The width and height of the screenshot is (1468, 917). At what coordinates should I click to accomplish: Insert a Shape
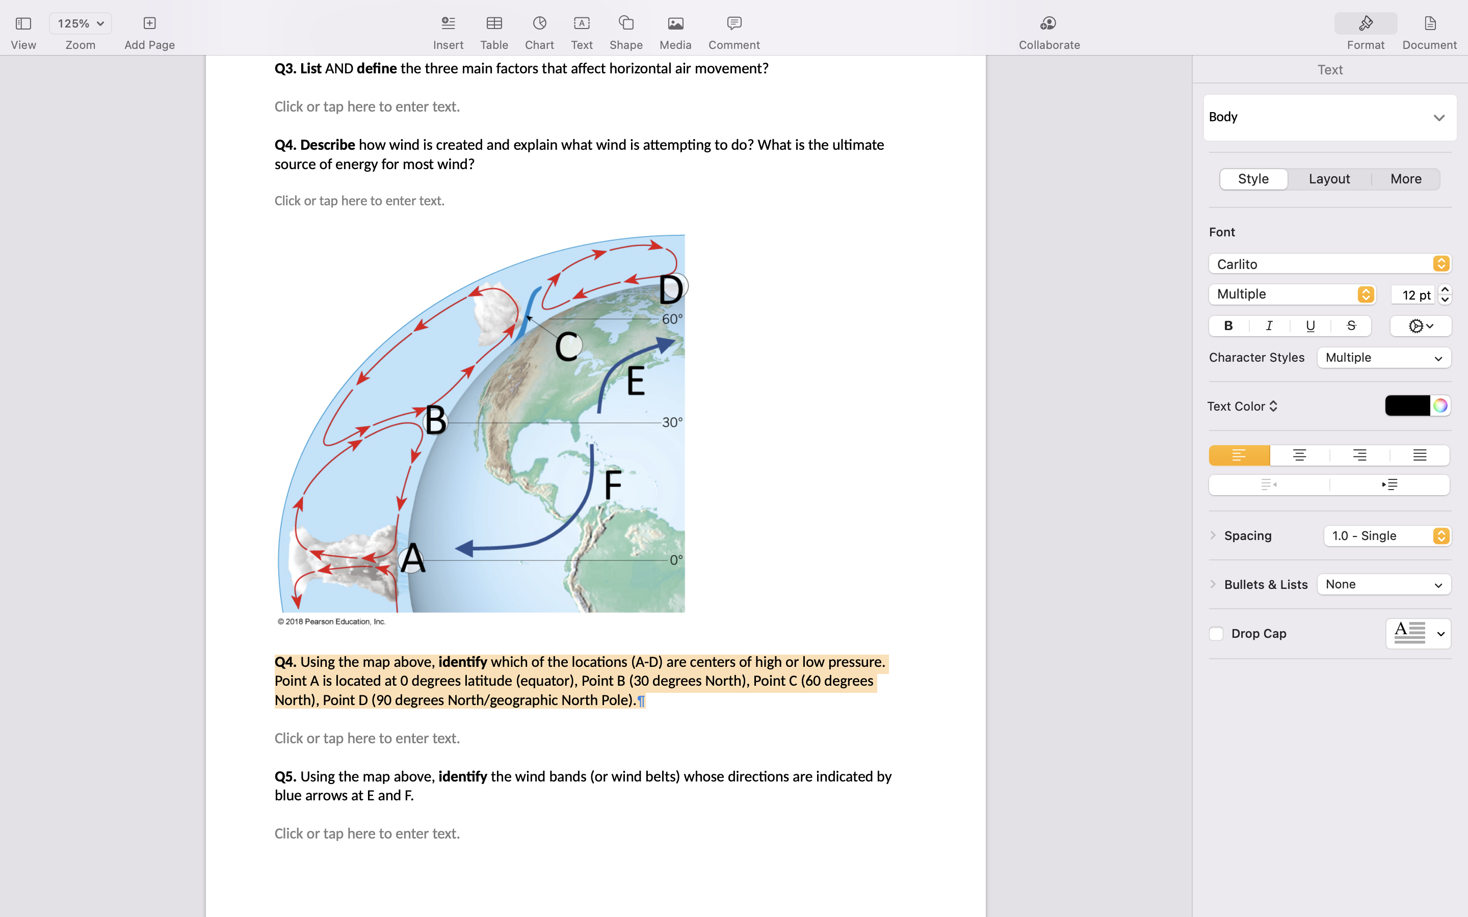[626, 23]
